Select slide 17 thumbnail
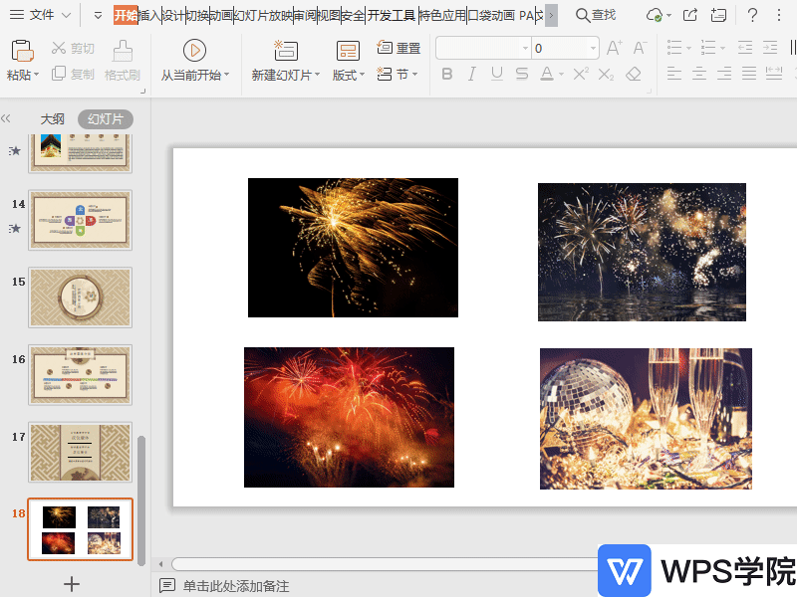The width and height of the screenshot is (797, 597). coord(81,452)
